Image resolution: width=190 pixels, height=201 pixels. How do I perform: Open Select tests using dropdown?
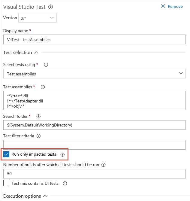(94, 74)
